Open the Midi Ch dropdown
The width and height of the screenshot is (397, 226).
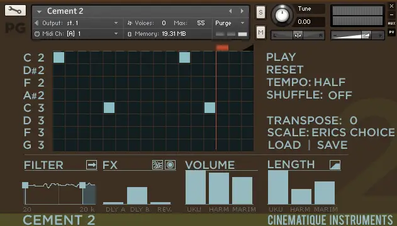[x=116, y=33]
